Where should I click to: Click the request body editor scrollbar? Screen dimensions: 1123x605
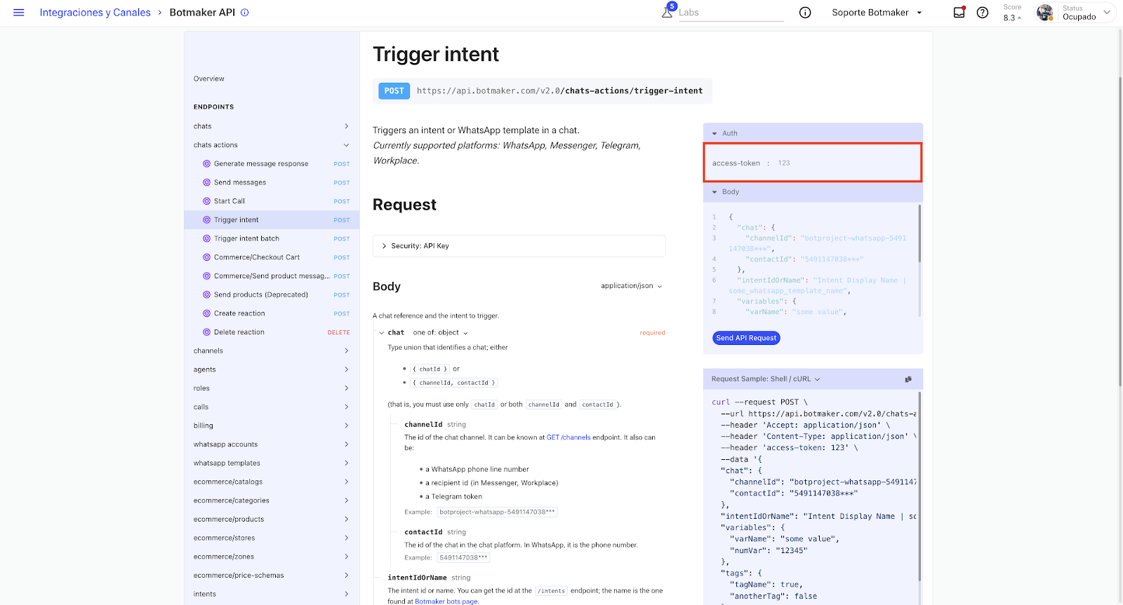pos(919,234)
